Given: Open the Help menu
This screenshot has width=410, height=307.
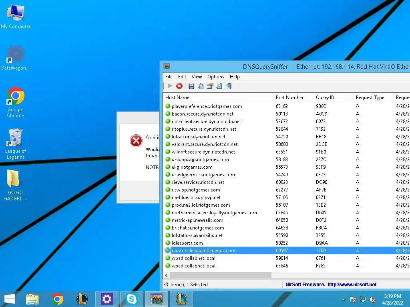Looking at the screenshot, I should coord(235,76).
